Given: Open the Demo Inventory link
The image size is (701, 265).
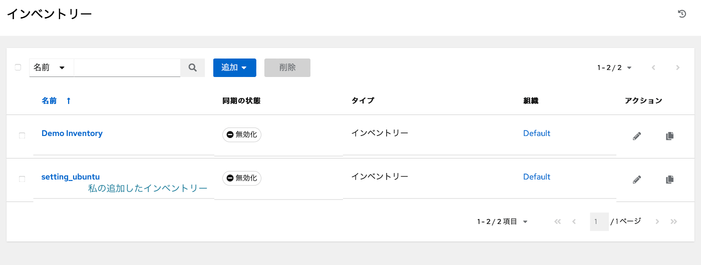Looking at the screenshot, I should [72, 133].
